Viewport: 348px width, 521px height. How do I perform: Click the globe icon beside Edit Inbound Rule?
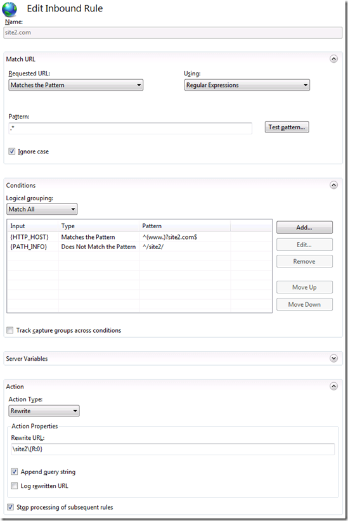(x=10, y=9)
